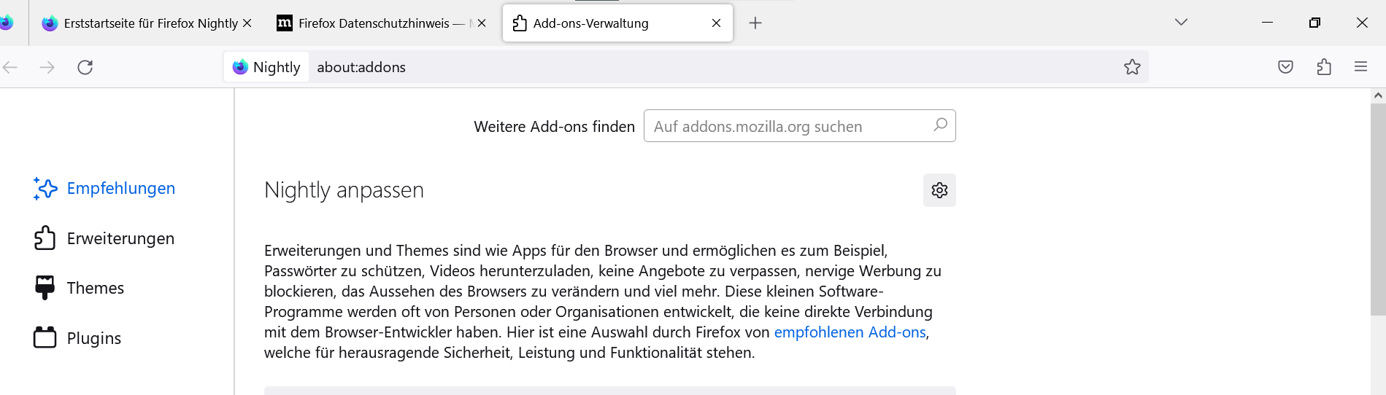This screenshot has width=1386, height=395.
Task: Open the extensions puzzle icon in toolbar
Action: click(x=1324, y=67)
